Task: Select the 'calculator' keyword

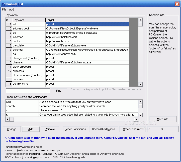Action: coord(29,45)
